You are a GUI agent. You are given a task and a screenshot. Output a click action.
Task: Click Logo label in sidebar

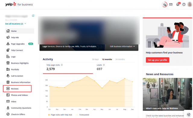point(13,57)
